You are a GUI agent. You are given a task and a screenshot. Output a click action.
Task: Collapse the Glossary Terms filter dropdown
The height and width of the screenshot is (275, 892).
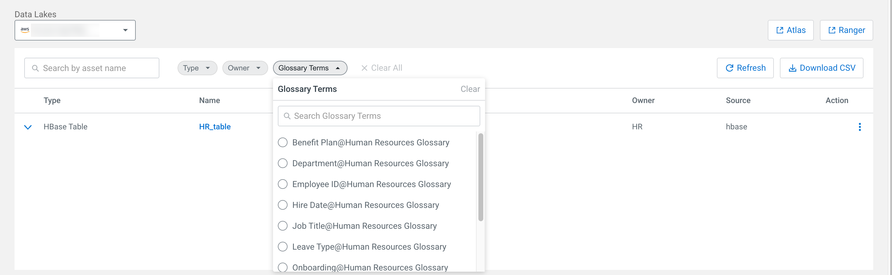tap(310, 68)
